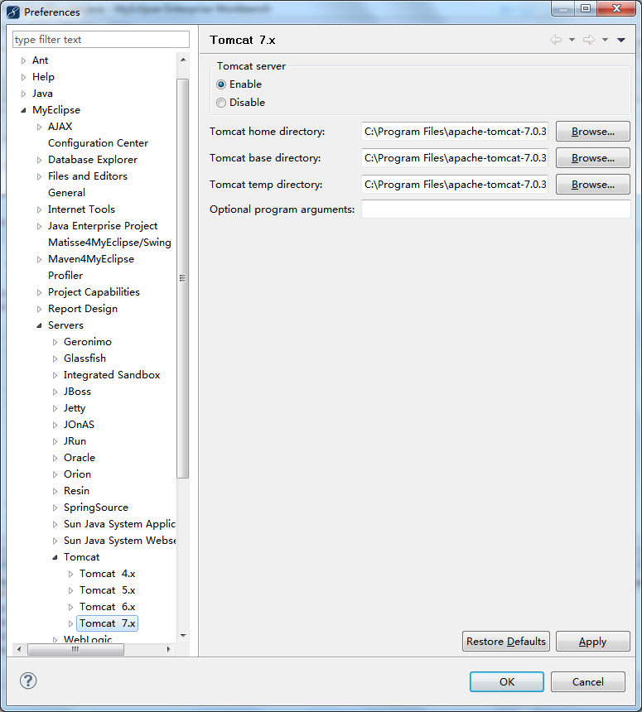642x712 pixels.
Task: Expand the AJAX node
Action: [x=39, y=127]
